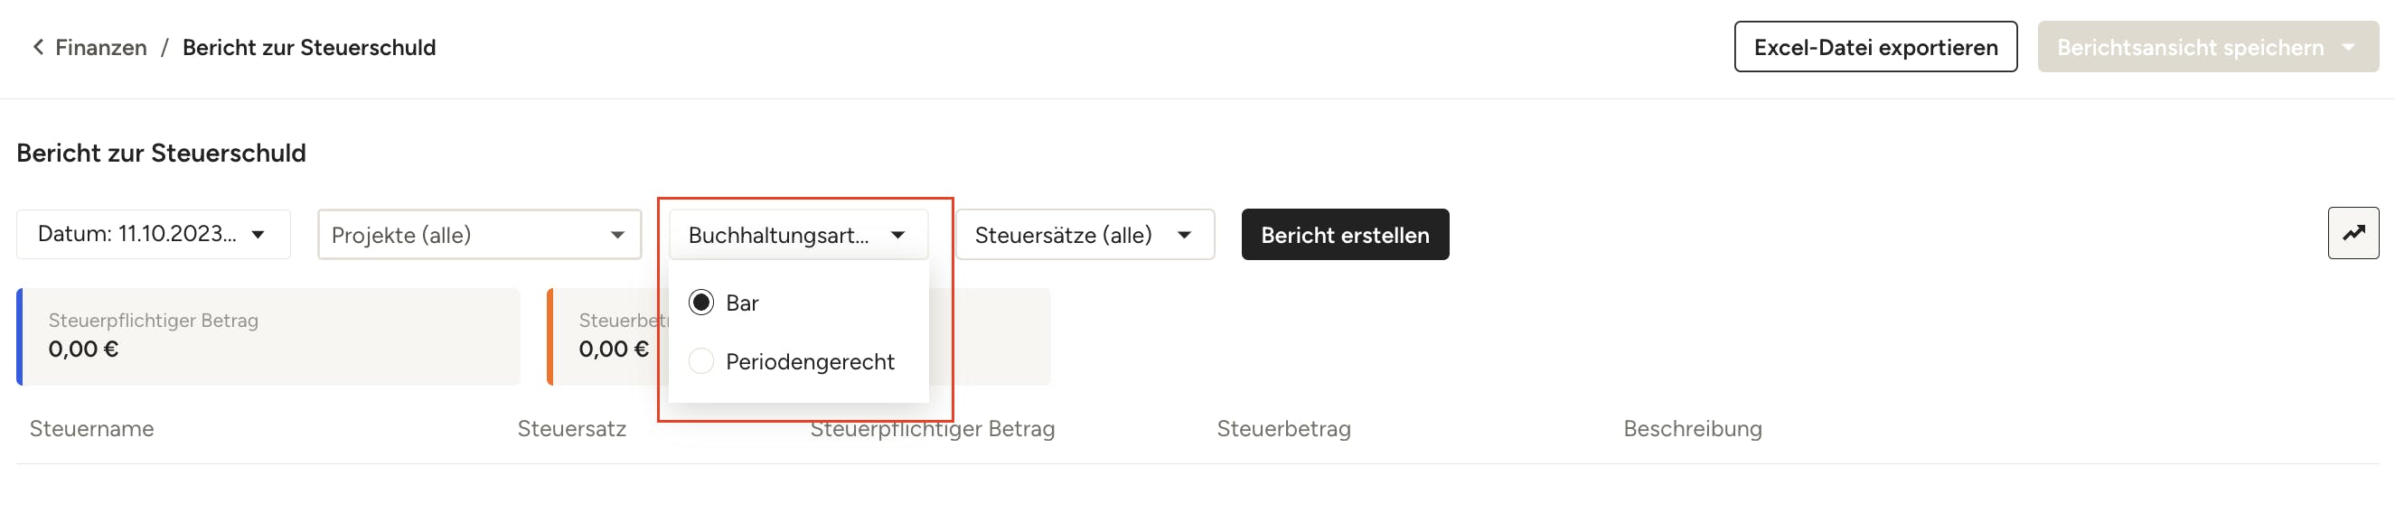
Task: Click the Steuersätze dropdown caret arrow
Action: point(1184,235)
